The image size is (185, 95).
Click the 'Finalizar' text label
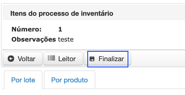pos(111,59)
